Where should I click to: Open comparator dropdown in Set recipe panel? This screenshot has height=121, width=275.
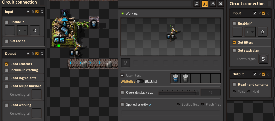tap(22, 30)
